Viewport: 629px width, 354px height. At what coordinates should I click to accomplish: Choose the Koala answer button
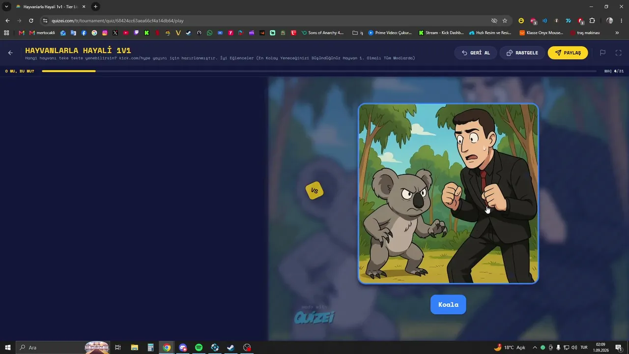[x=448, y=304]
